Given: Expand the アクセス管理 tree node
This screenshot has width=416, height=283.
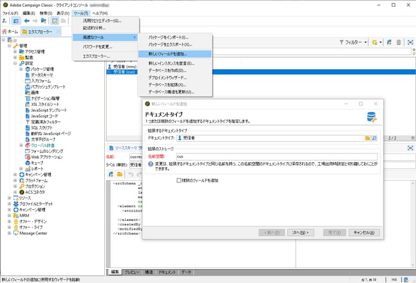Looking at the screenshot, I should click(15, 52).
